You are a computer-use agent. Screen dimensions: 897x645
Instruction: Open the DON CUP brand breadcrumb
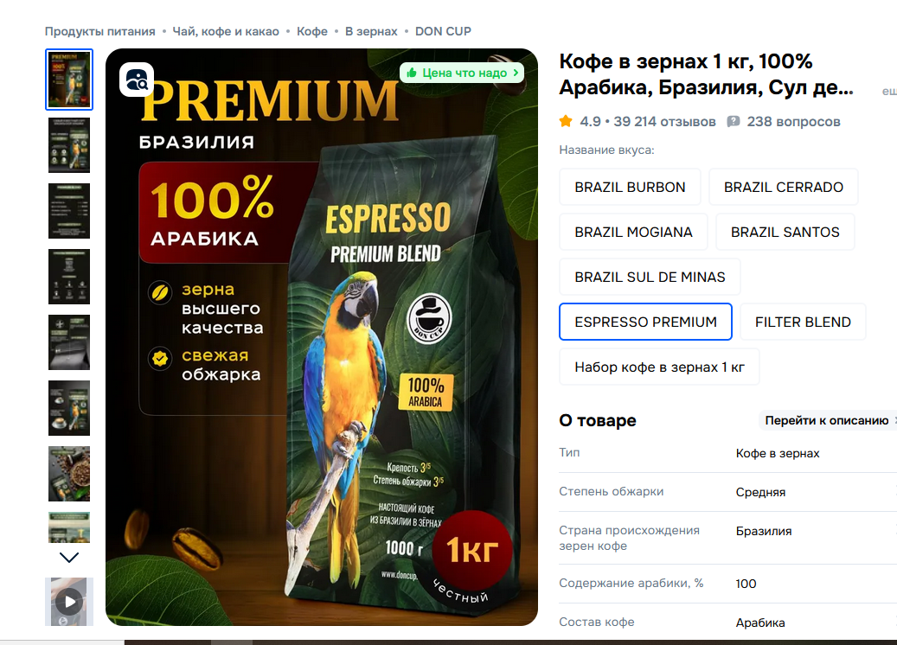pos(443,31)
